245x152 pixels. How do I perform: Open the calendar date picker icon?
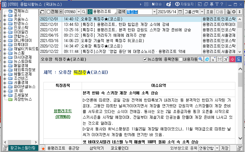pyautogui.click(x=180, y=12)
